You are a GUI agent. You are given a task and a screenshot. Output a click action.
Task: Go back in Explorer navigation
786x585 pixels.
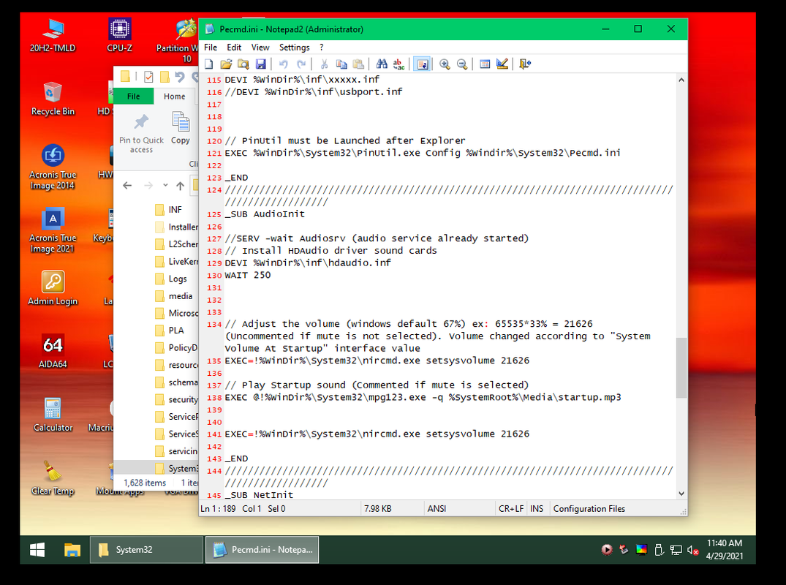point(127,186)
